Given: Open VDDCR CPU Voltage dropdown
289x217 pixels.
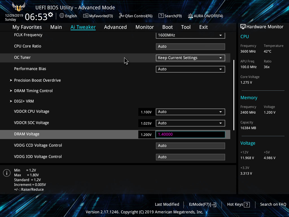Looking at the screenshot, I should (x=191, y=112).
